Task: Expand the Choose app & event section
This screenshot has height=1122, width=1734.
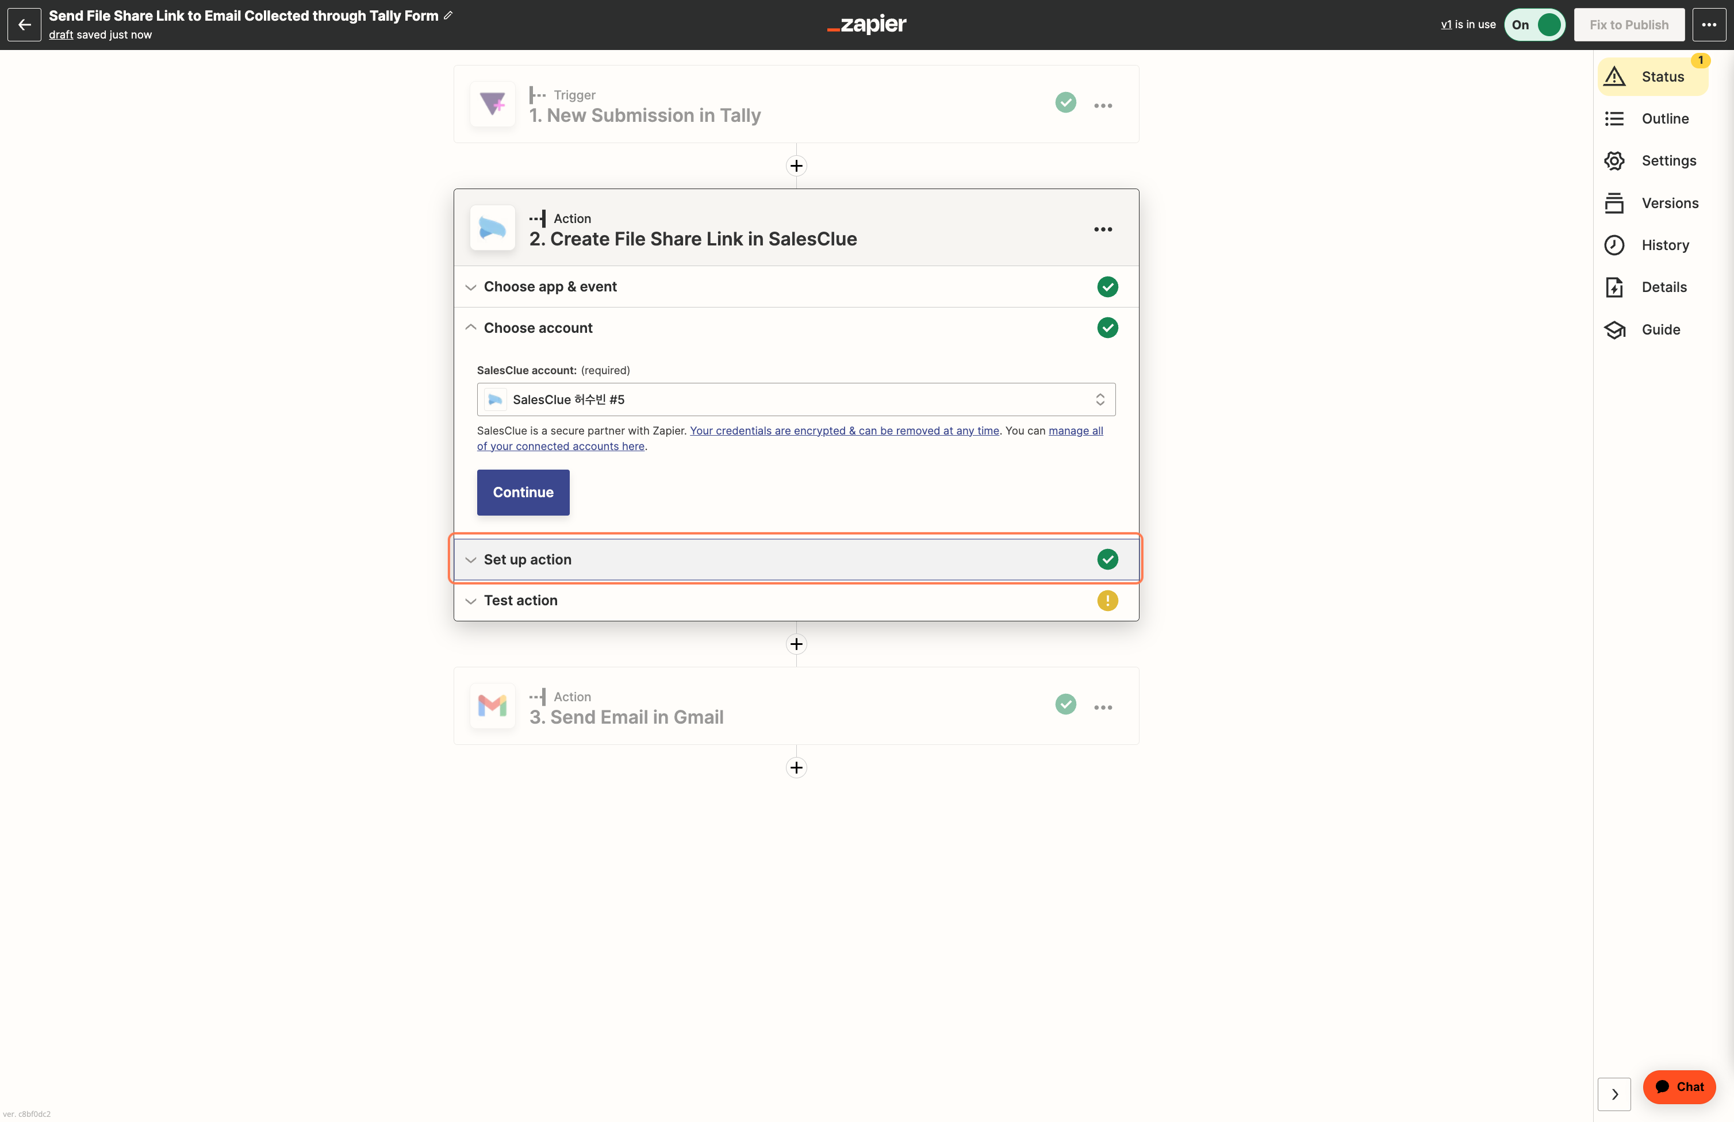Action: 796,287
